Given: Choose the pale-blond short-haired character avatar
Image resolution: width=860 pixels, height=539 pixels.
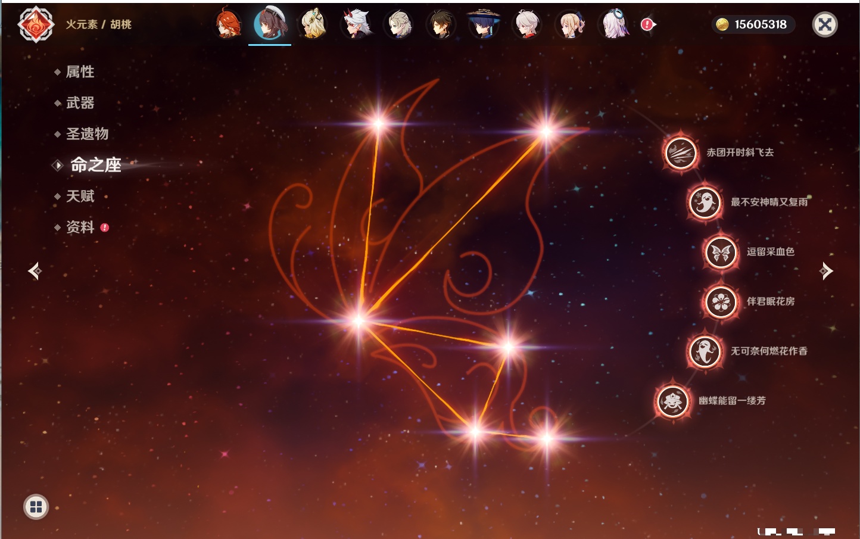Looking at the screenshot, I should (398, 24).
